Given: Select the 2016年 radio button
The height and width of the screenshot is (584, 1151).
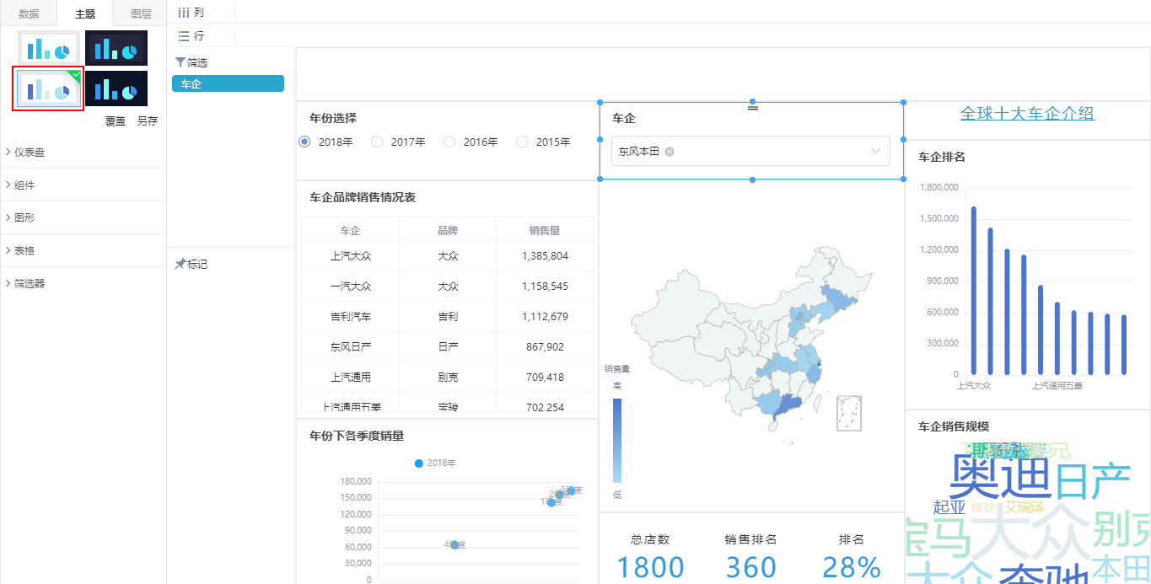Looking at the screenshot, I should 449,142.
